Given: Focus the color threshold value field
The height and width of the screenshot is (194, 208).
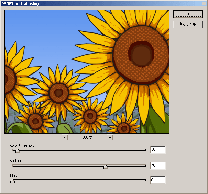Looking at the screenshot, I should point(158,150).
